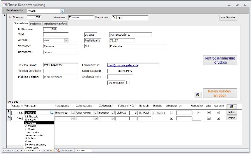Viewport: 251px width, 154px height.
Task: Go to the next record
Action: pyautogui.click(x=44, y=150)
